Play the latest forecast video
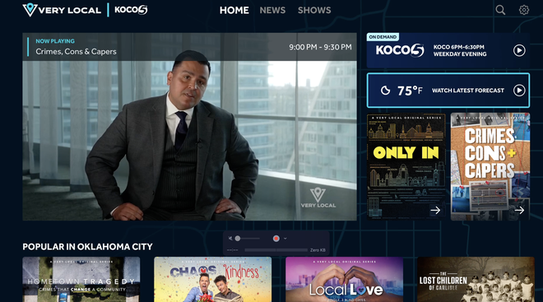This screenshot has height=302, width=543. pyautogui.click(x=519, y=91)
